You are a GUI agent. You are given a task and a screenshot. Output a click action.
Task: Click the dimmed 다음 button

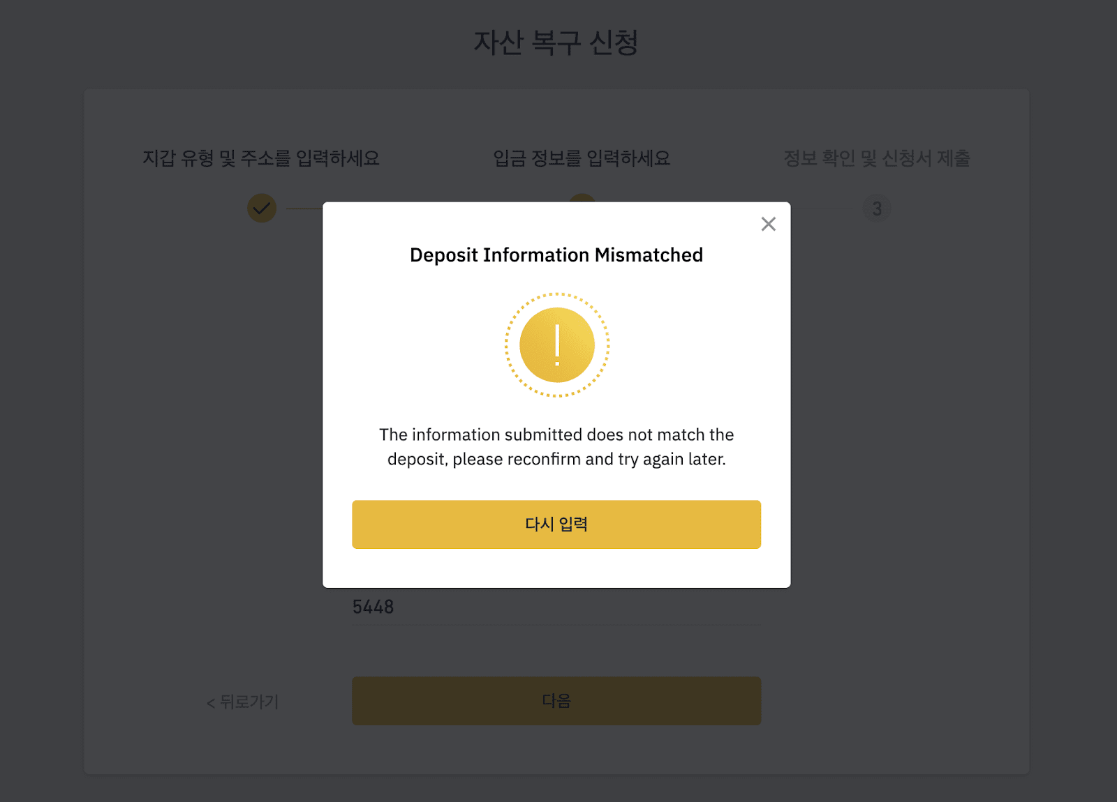point(556,701)
